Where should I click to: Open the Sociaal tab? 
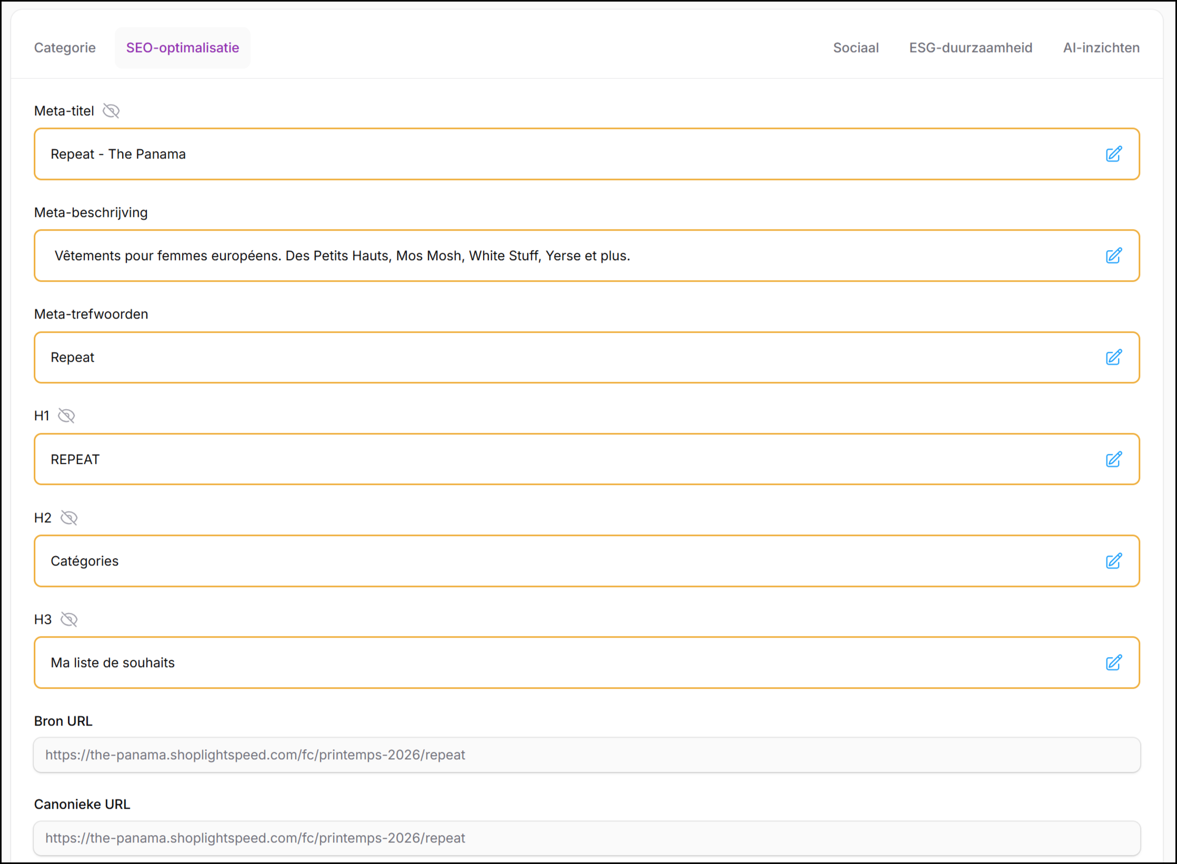pyautogui.click(x=856, y=48)
